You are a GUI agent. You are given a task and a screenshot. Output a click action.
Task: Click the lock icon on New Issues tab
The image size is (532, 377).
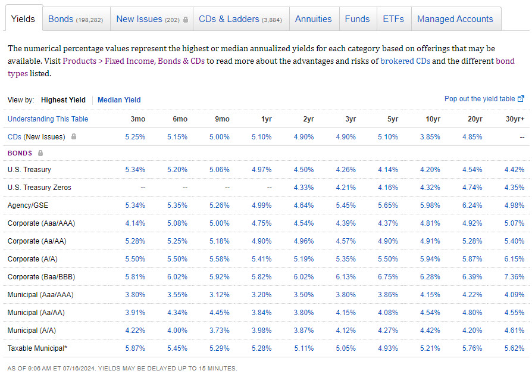click(x=186, y=20)
